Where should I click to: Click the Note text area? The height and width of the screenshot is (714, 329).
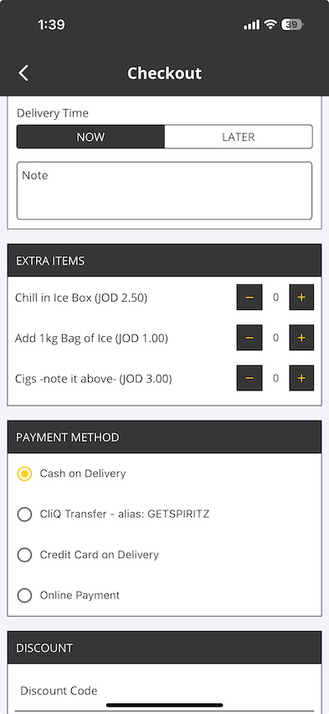(164, 190)
